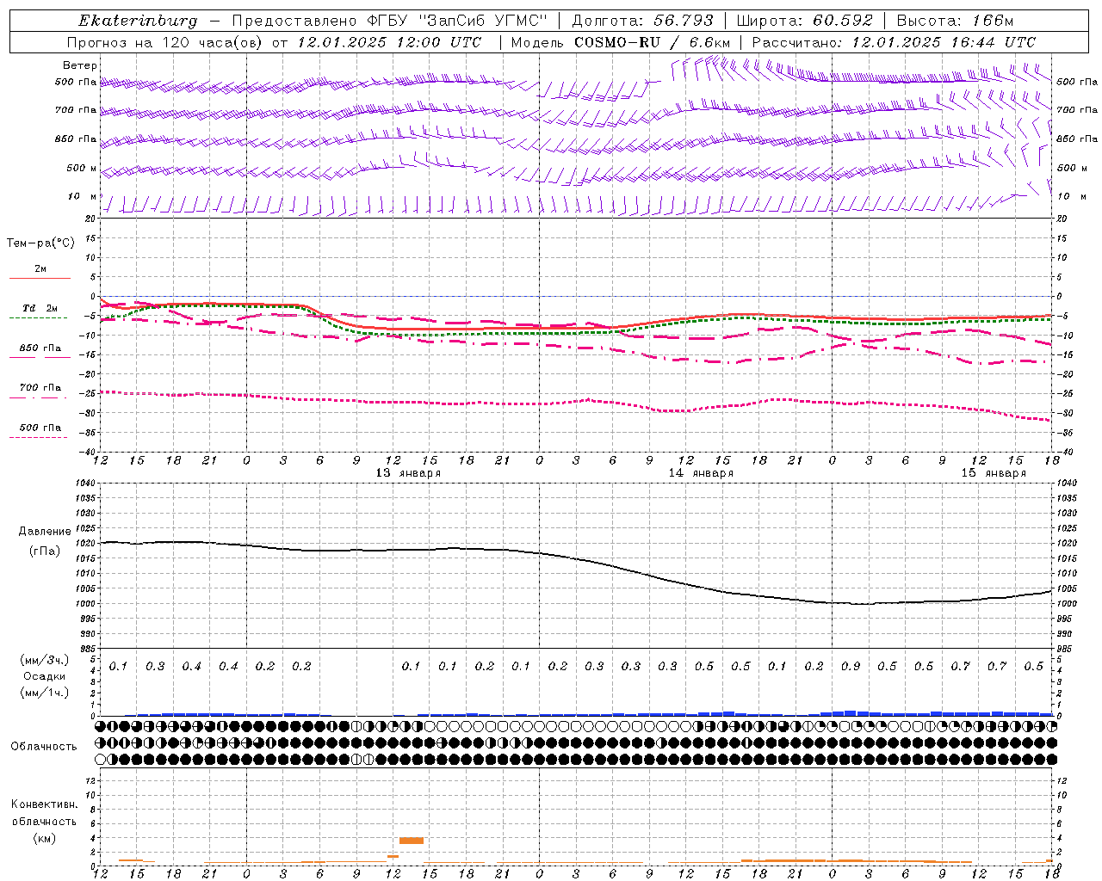Click the 'Ветер' wind panel label

pos(80,65)
